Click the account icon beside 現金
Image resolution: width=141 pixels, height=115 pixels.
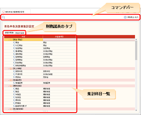point(14,42)
